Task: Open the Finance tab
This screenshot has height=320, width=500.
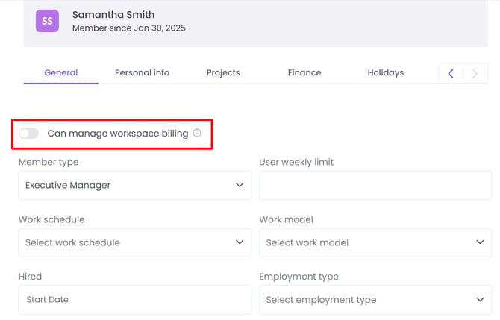Action: coord(304,72)
